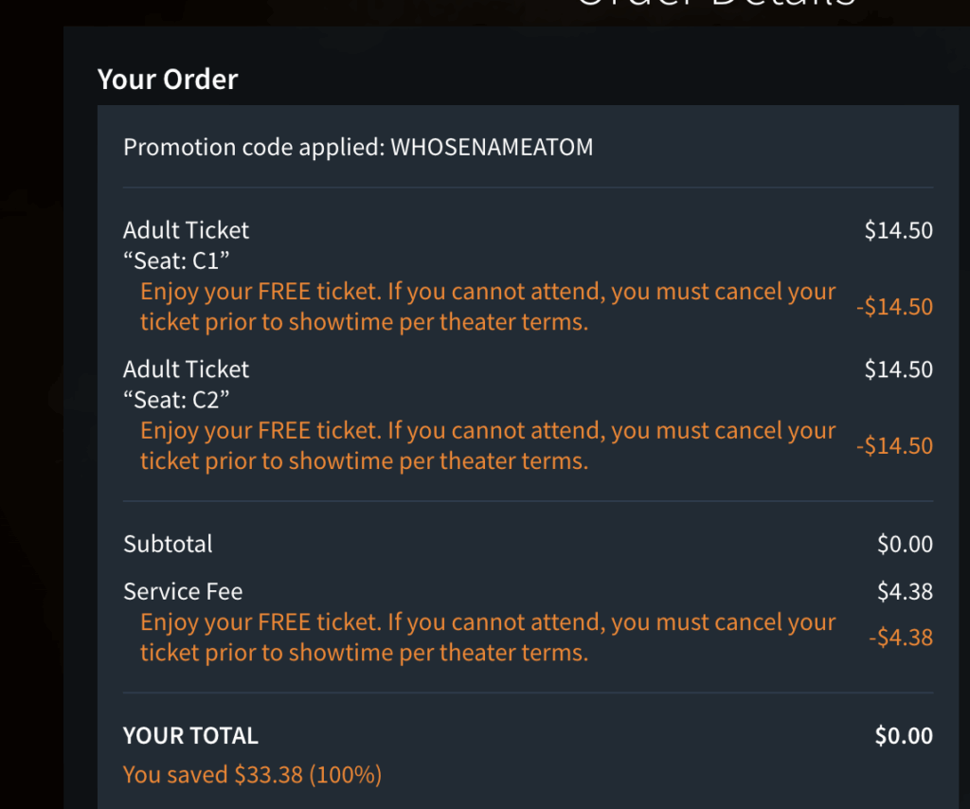Click the Subtotal label
This screenshot has width=970, height=809.
(168, 545)
